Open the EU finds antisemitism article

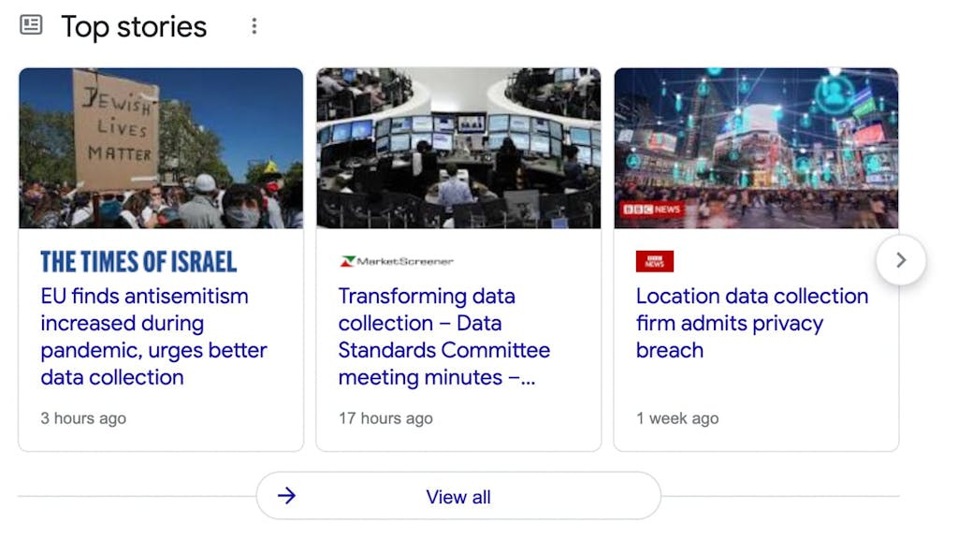[153, 336]
